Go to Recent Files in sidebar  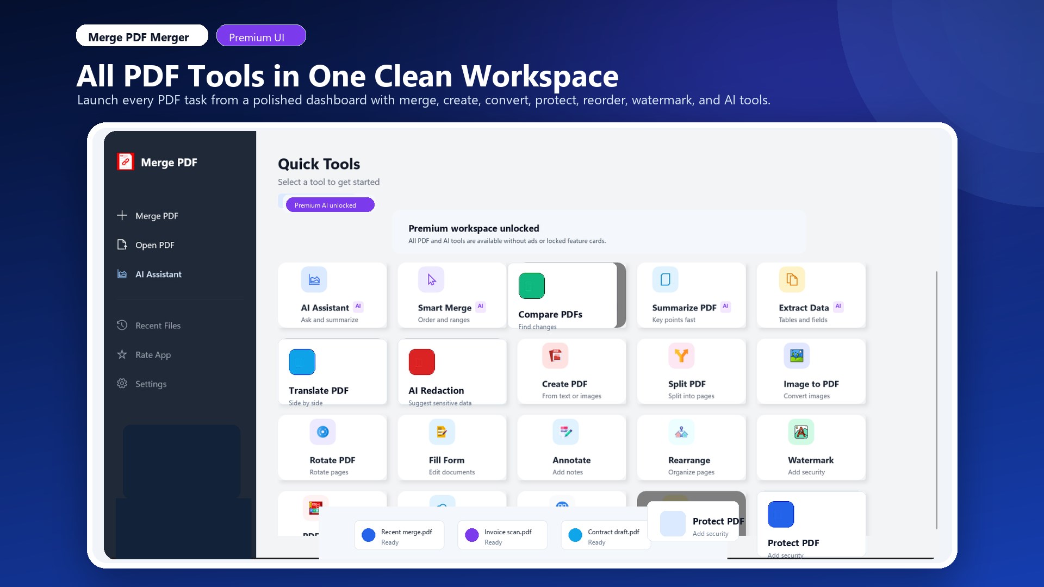pyautogui.click(x=179, y=326)
